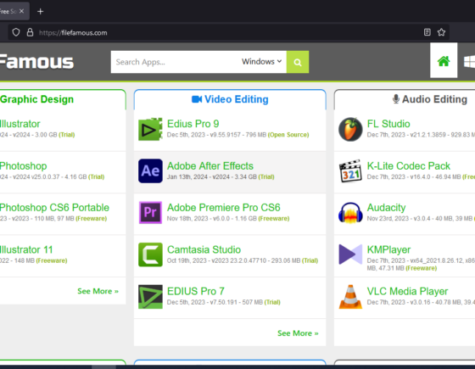Click See More under Video Editing

pos(298,333)
